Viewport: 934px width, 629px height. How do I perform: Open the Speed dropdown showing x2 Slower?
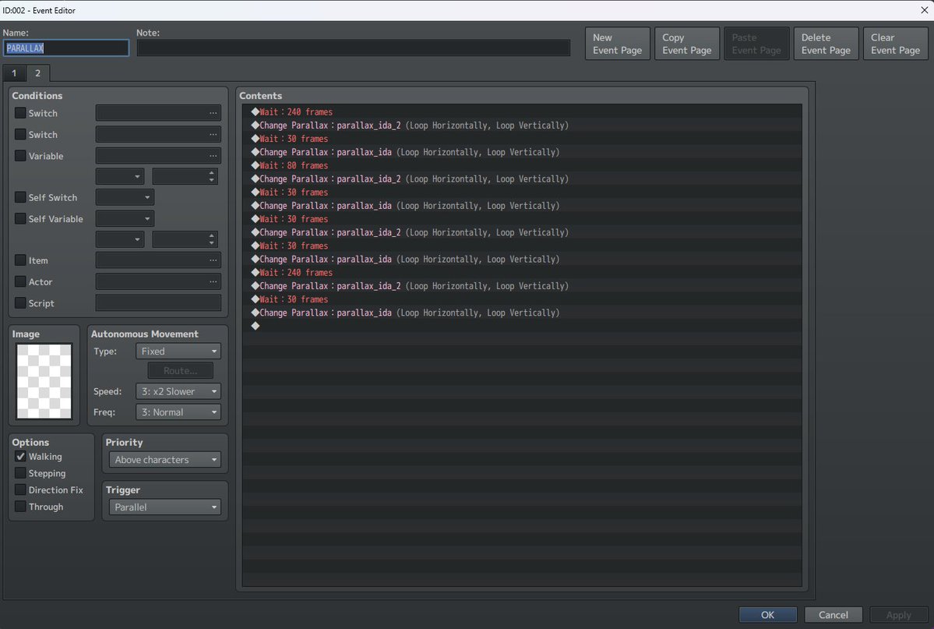point(178,391)
